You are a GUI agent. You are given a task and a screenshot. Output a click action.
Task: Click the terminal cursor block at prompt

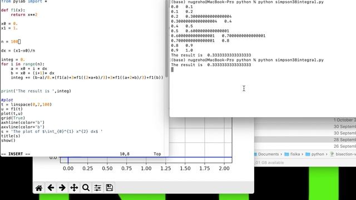point(172,69)
